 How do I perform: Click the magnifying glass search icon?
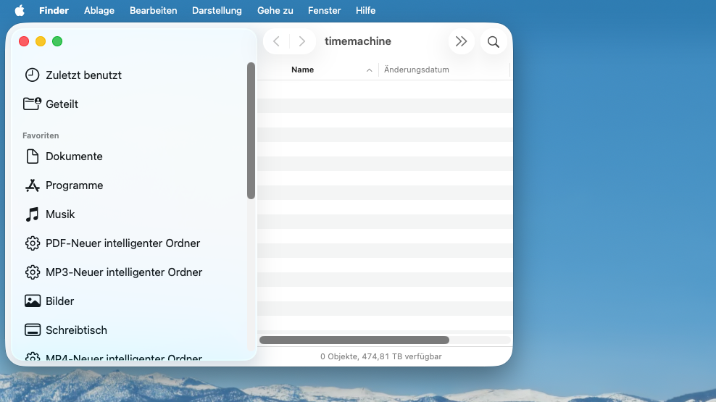[494, 42]
